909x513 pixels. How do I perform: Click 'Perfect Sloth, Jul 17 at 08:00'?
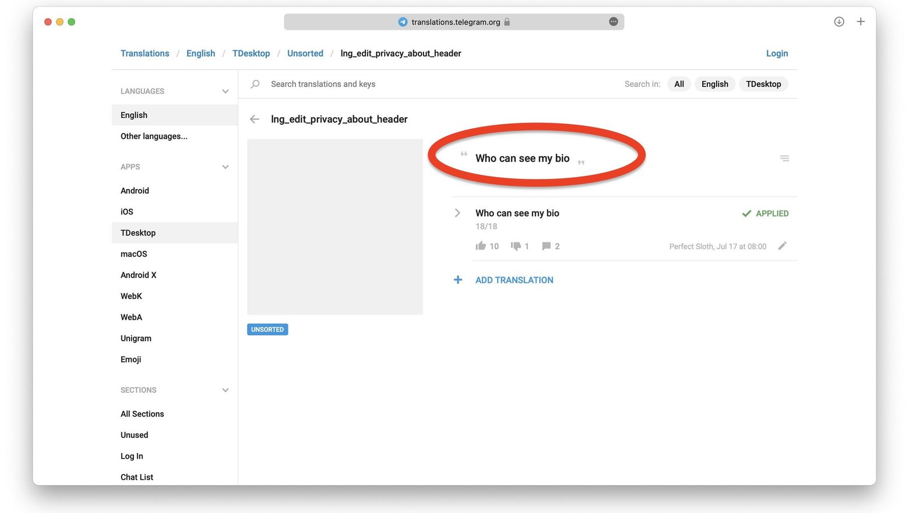click(718, 247)
